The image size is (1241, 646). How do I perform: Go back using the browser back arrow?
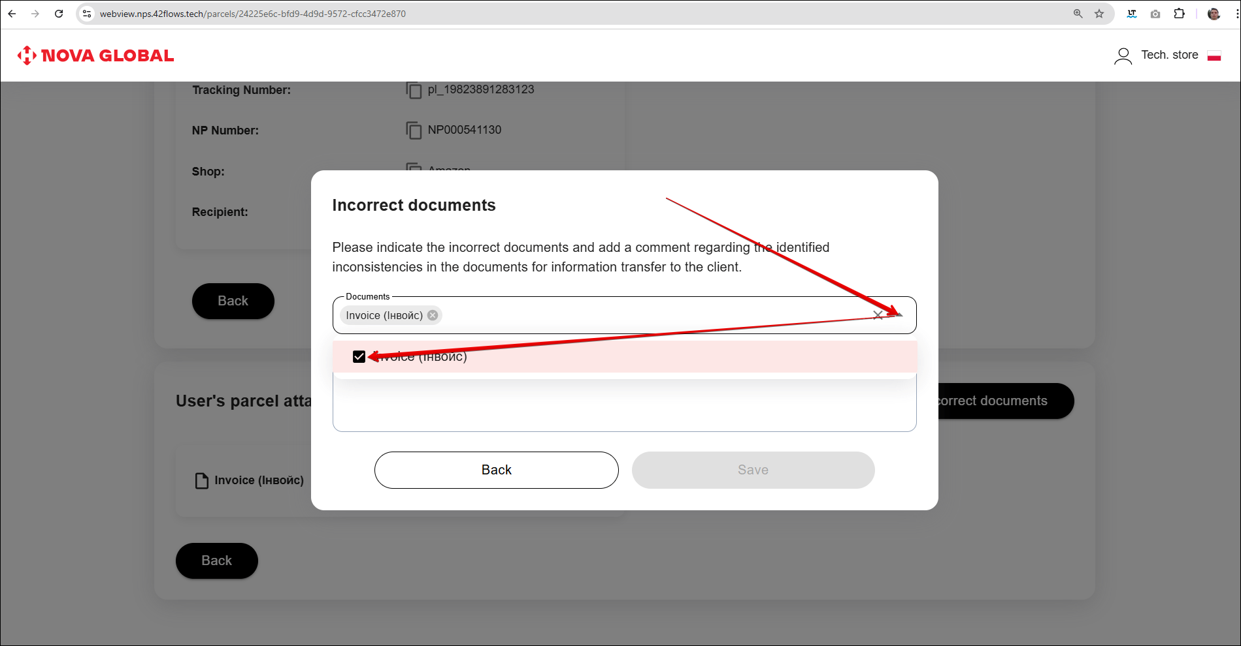(x=12, y=14)
